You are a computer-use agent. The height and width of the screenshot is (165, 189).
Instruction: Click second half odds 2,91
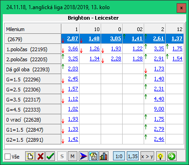pyautogui.click(x=159, y=59)
